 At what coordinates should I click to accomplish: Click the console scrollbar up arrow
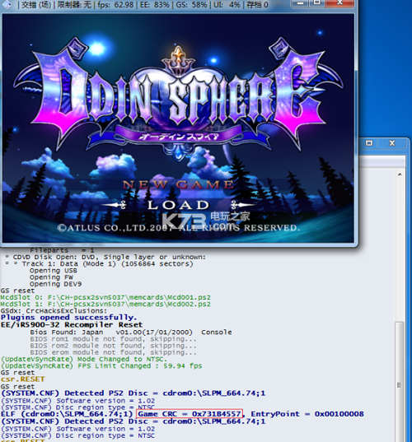pyautogui.click(x=400, y=174)
